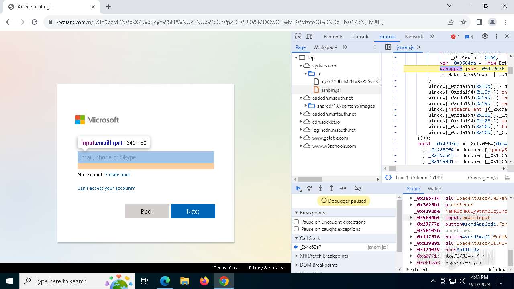Screen dimensions: 514x289
Task: Enable Pause on caught exceptions
Action: [296, 229]
